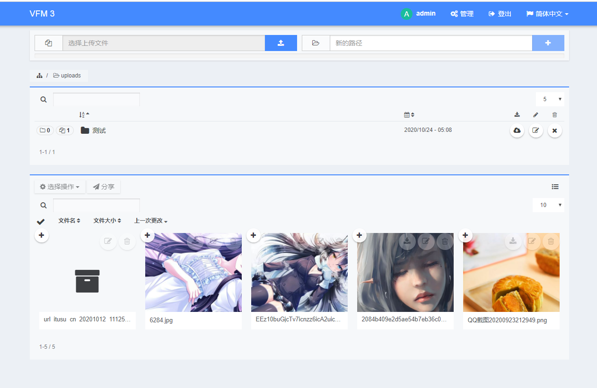
Task: Click the plus button to create new path
Action: coord(548,43)
